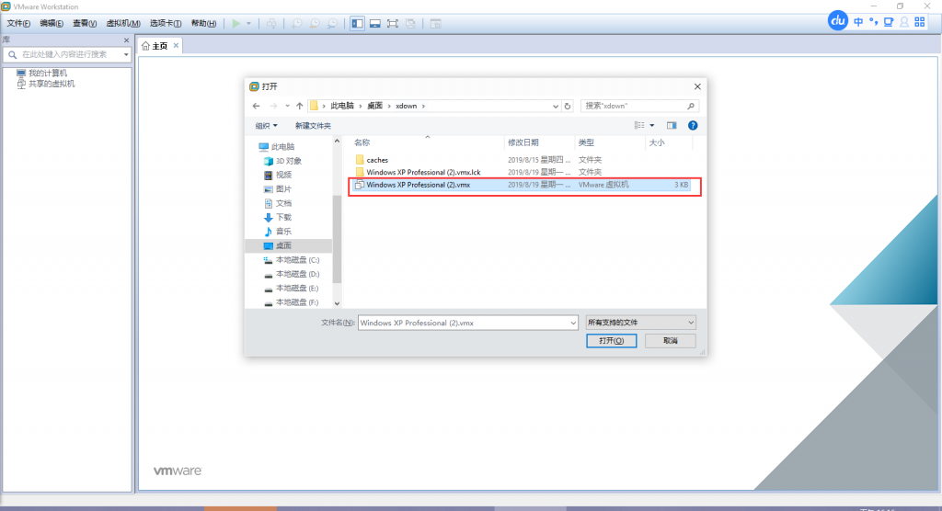Toggle the punctuation mode icon in IME bar
Image resolution: width=942 pixels, height=511 pixels.
click(x=873, y=22)
